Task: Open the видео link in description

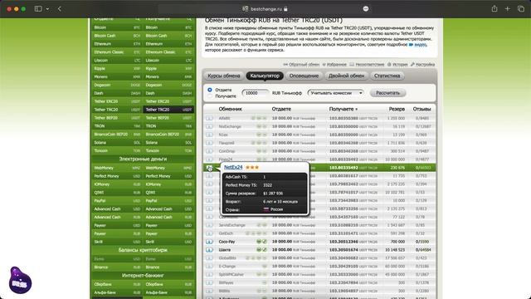Action: [x=421, y=44]
